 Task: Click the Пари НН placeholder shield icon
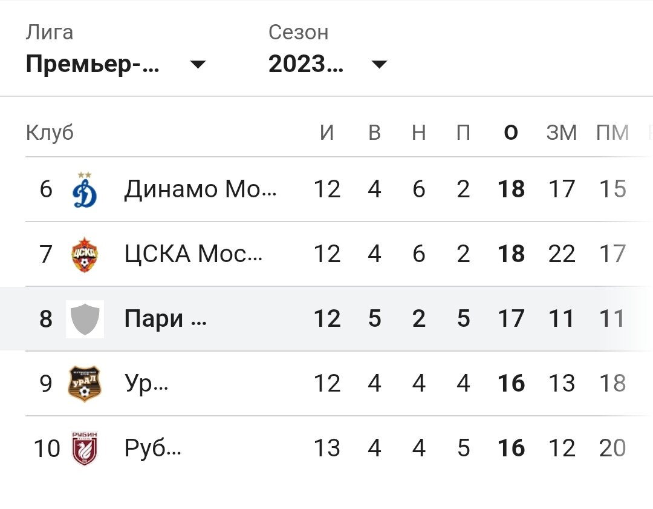click(x=85, y=319)
